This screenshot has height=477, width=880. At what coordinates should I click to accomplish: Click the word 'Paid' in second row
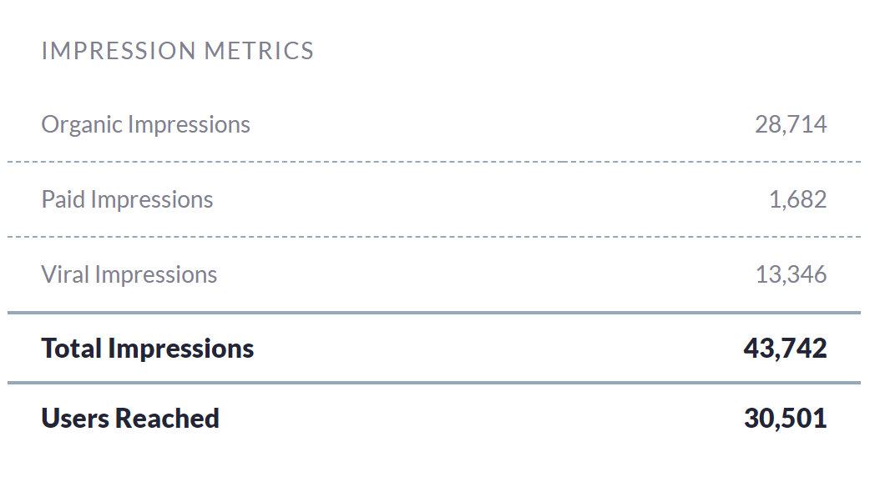[x=63, y=200]
